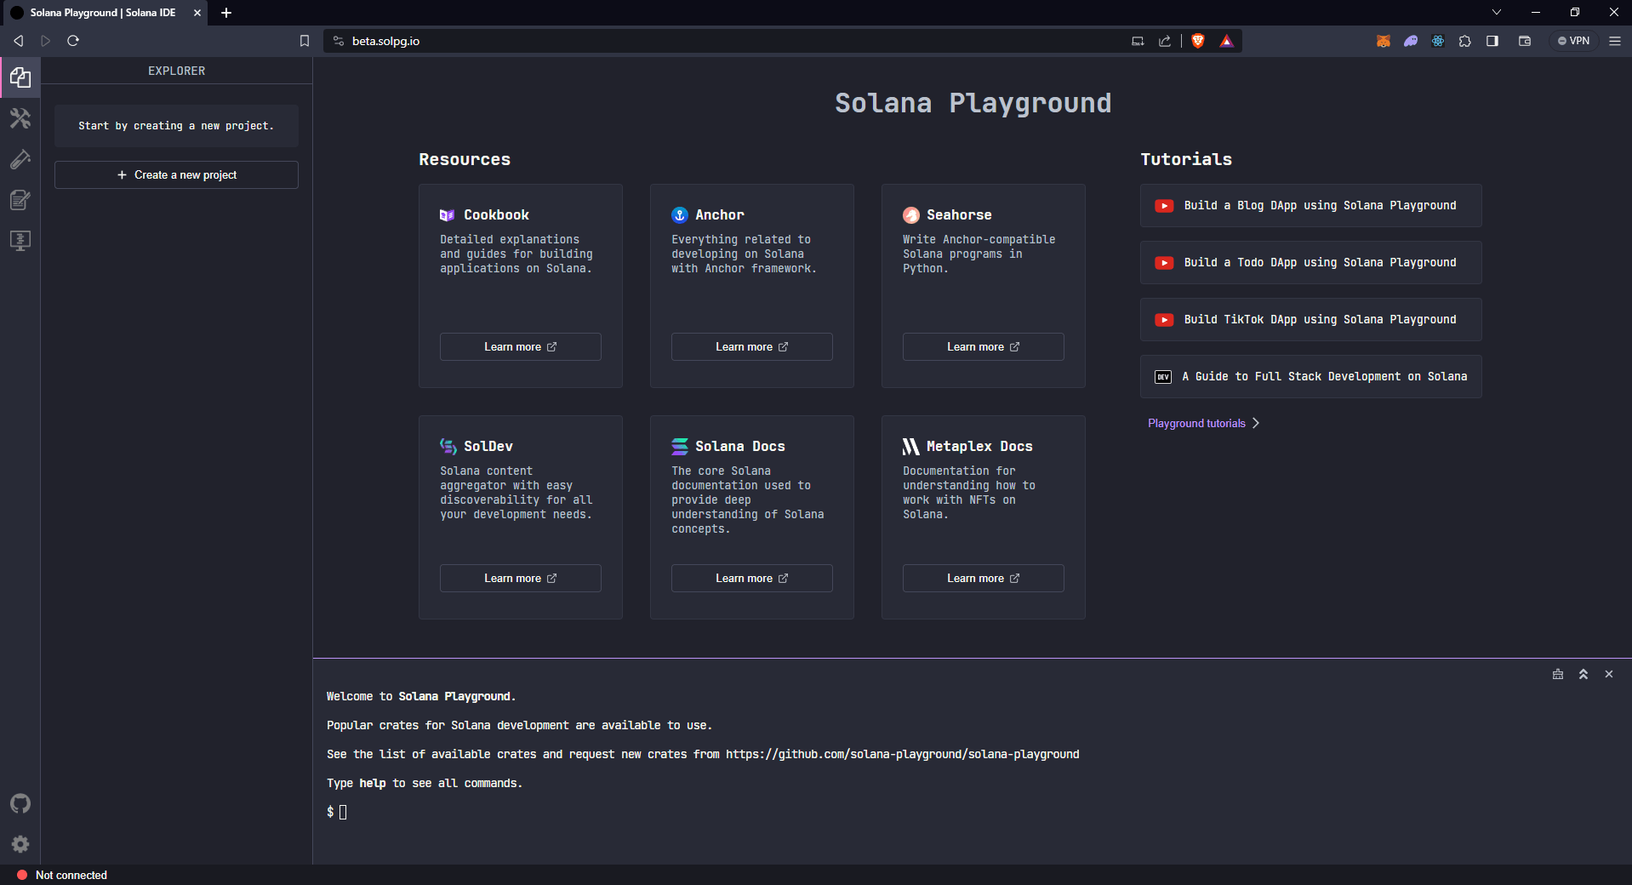The height and width of the screenshot is (885, 1632).
Task: Open the Explorer panel in the sidebar
Action: tap(20, 77)
